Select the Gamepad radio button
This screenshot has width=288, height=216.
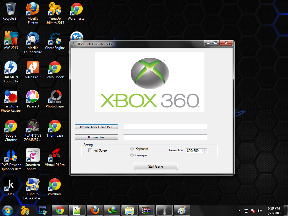coord(132,155)
